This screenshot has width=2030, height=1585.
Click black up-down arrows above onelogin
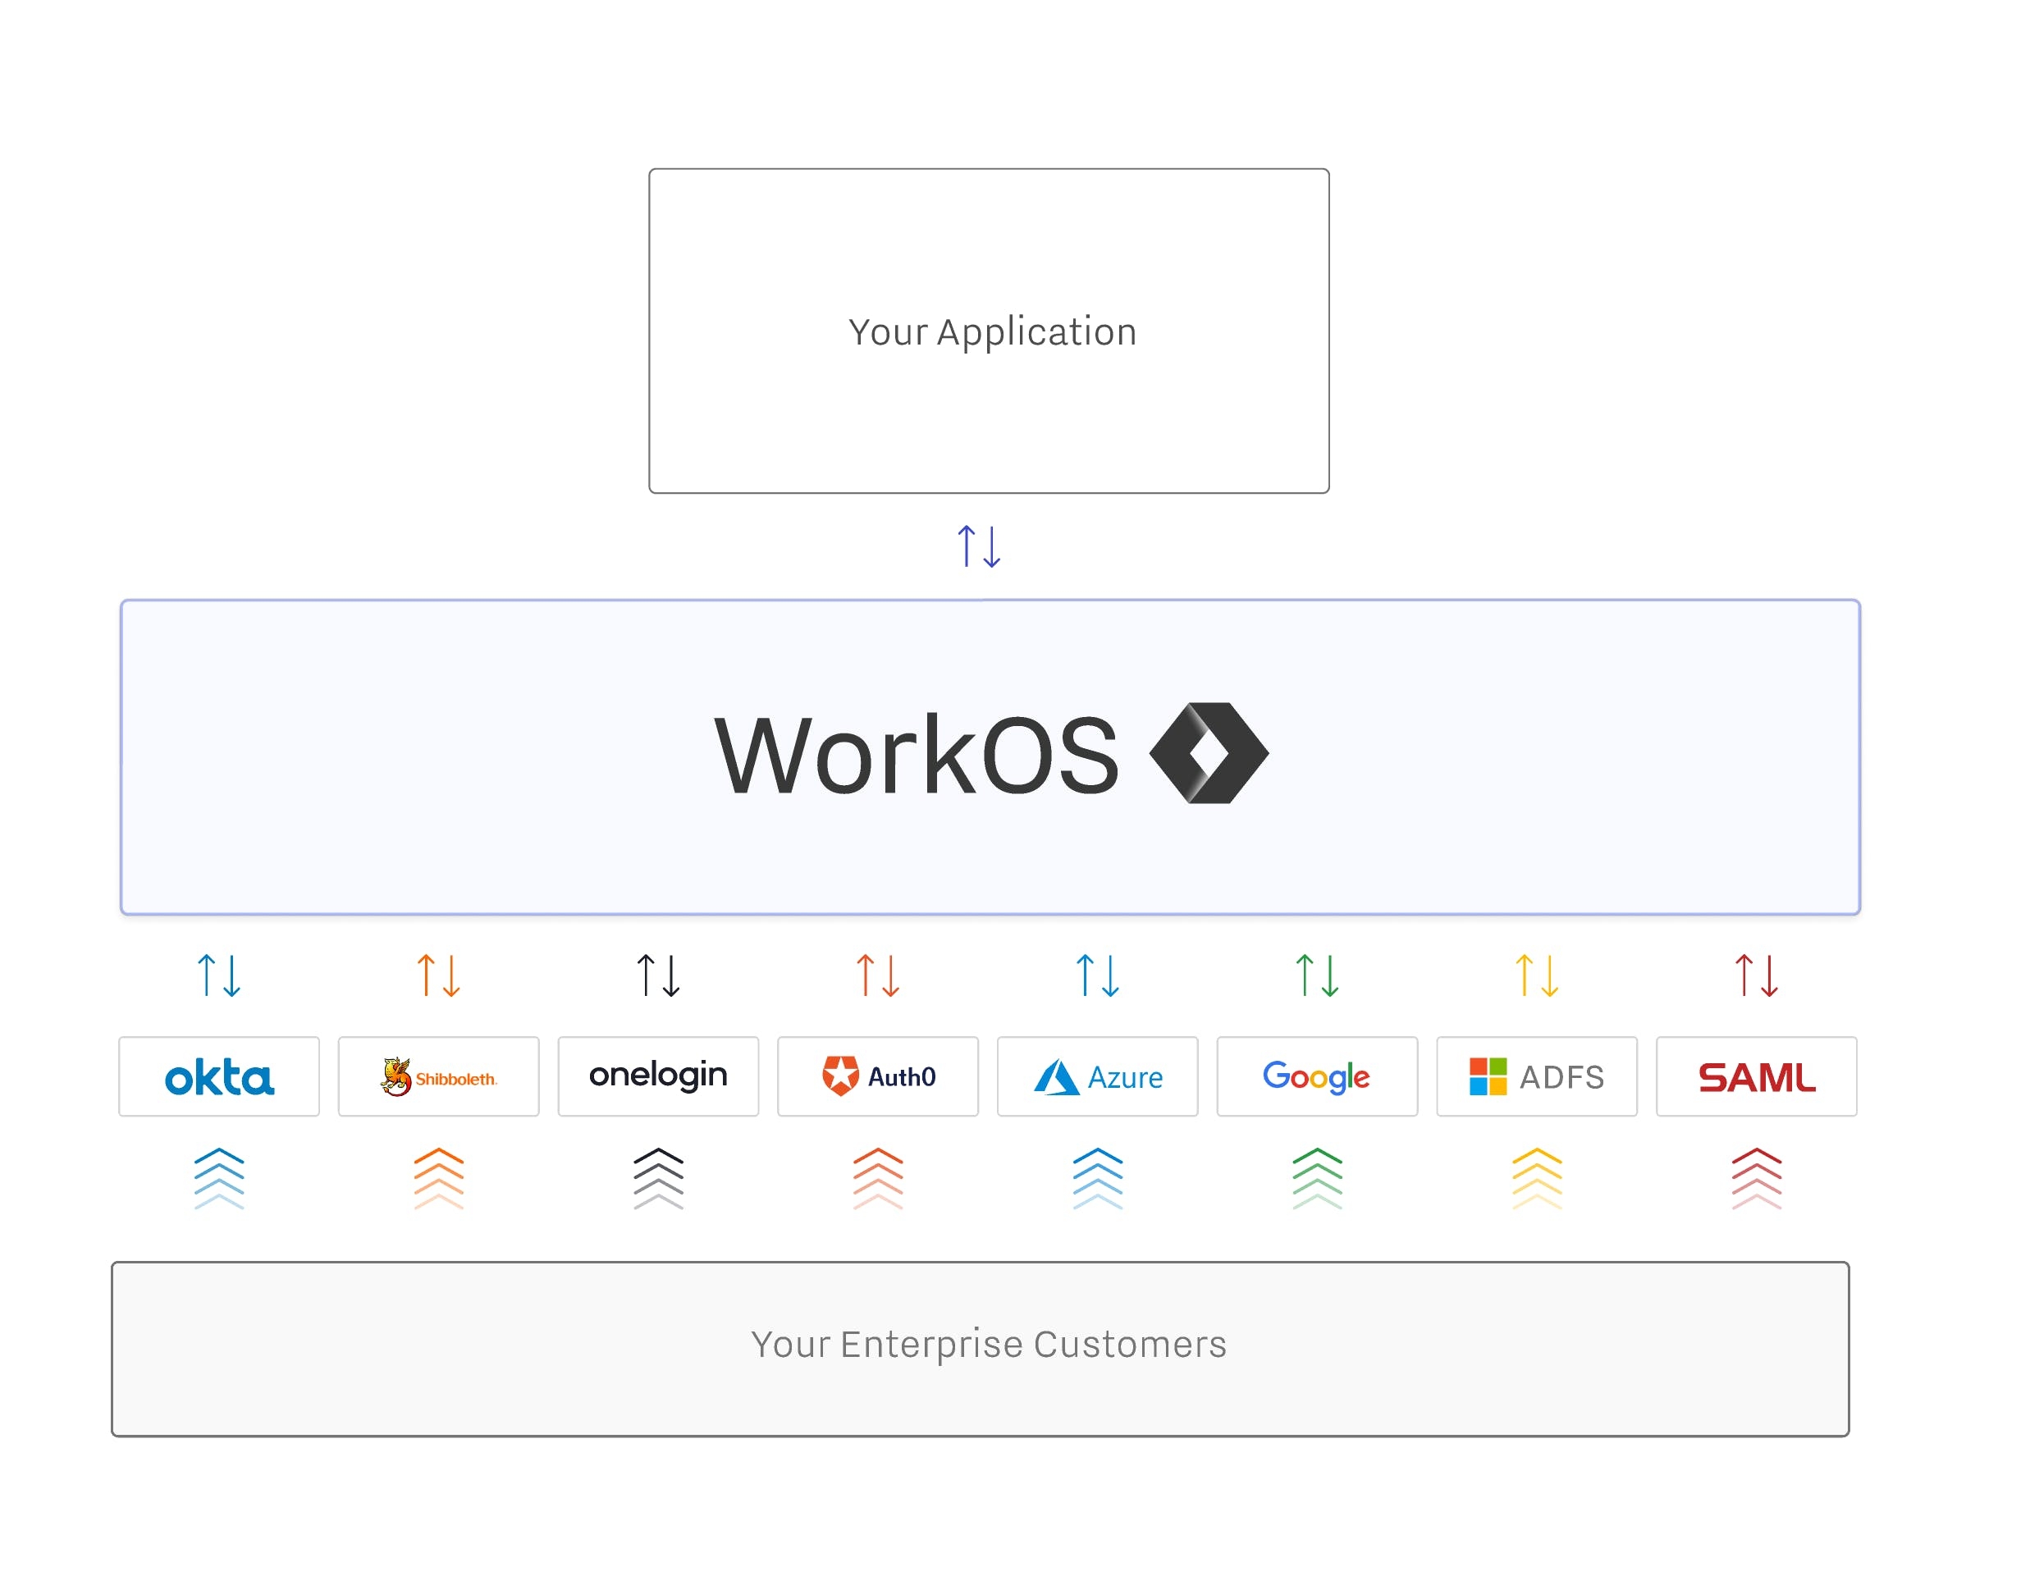coord(658,975)
